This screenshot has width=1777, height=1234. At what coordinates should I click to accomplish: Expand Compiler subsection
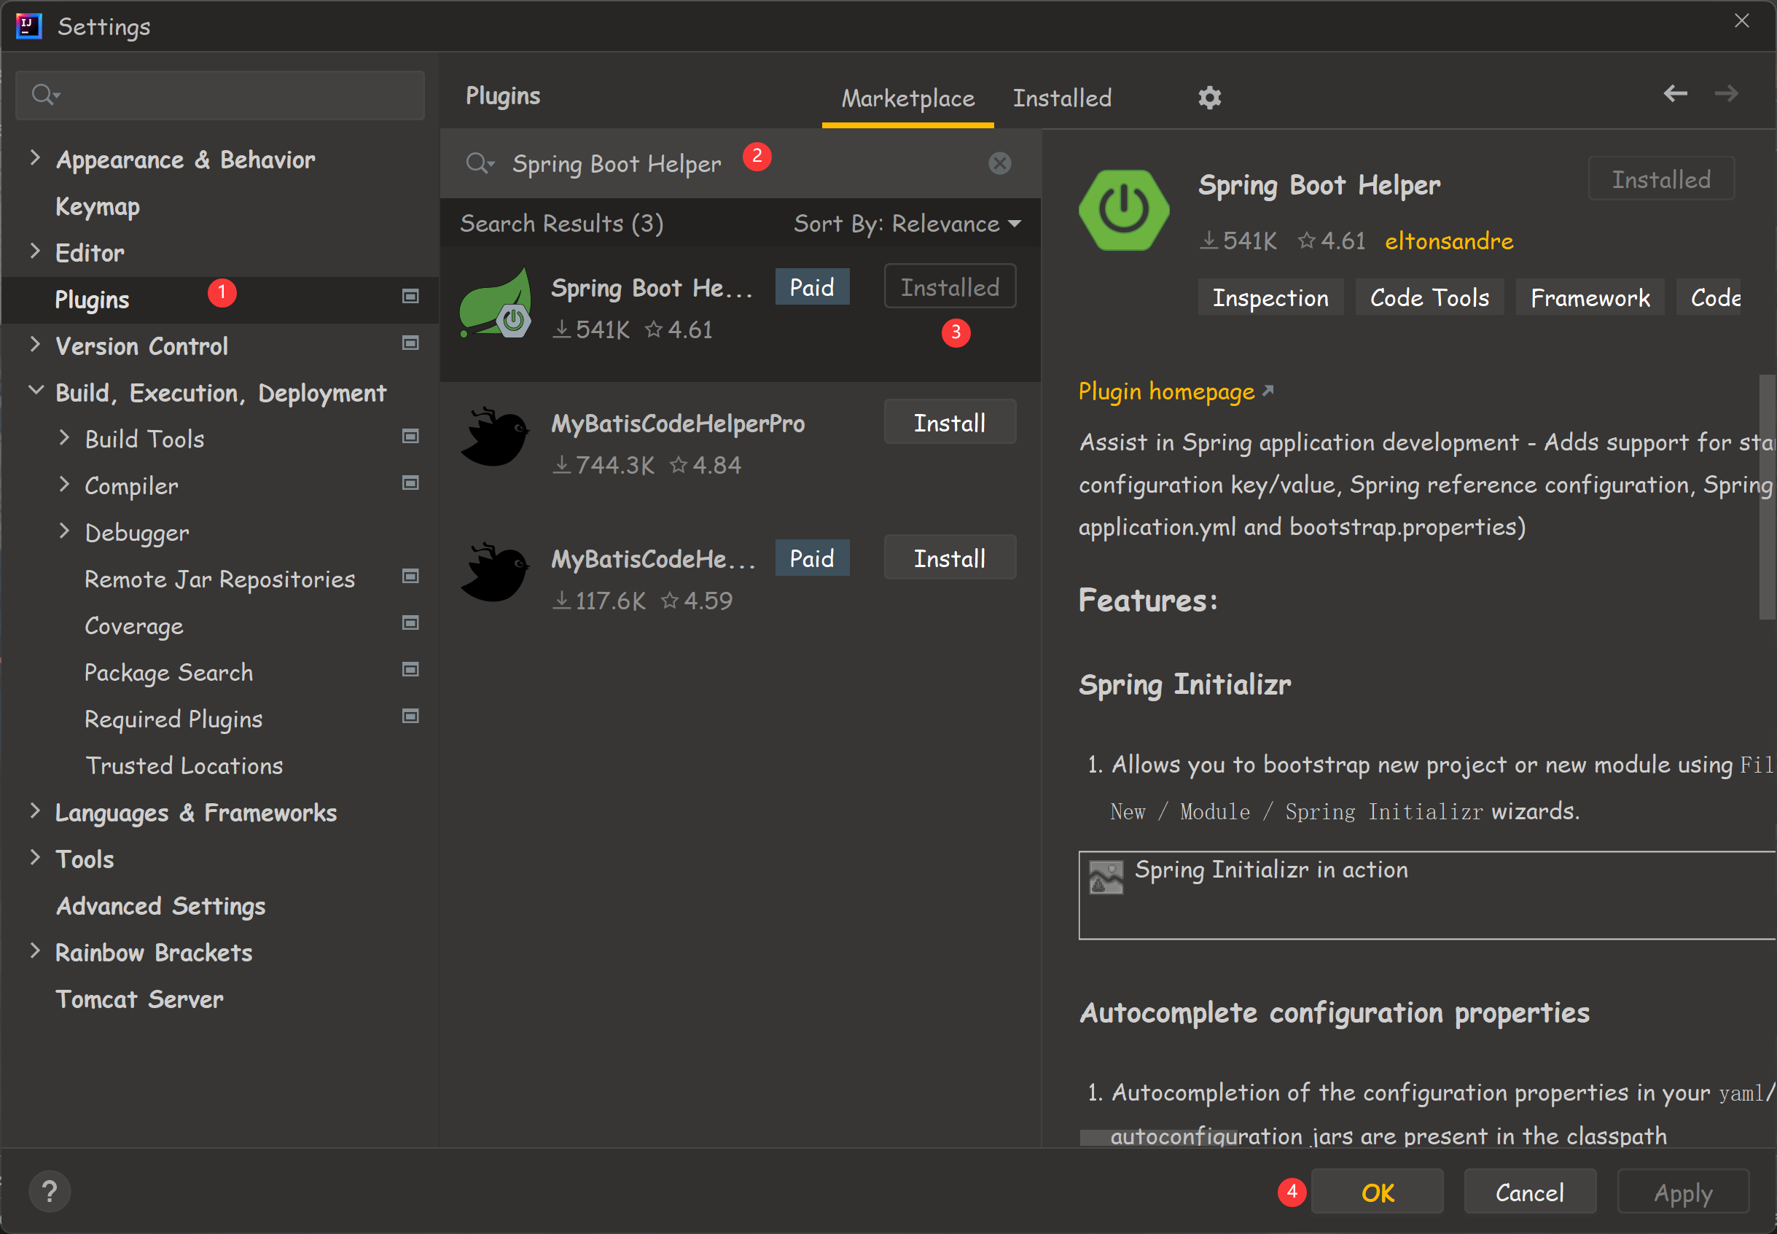[64, 484]
